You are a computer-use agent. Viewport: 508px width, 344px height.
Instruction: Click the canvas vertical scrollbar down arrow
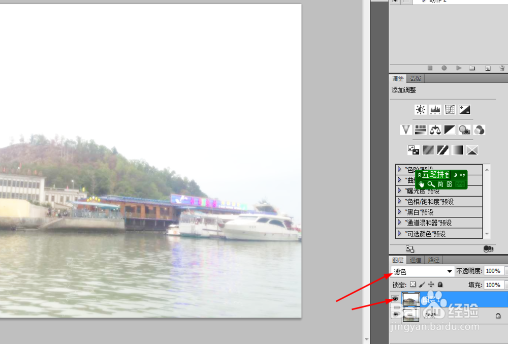(x=366, y=340)
